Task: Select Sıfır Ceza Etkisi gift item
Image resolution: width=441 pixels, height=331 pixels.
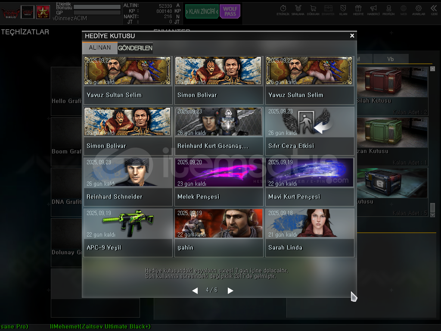Action: click(310, 131)
